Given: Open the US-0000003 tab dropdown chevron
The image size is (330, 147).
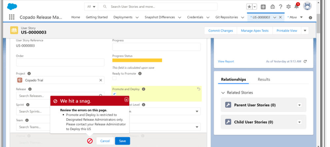Looking at the screenshot, I should [275, 18].
